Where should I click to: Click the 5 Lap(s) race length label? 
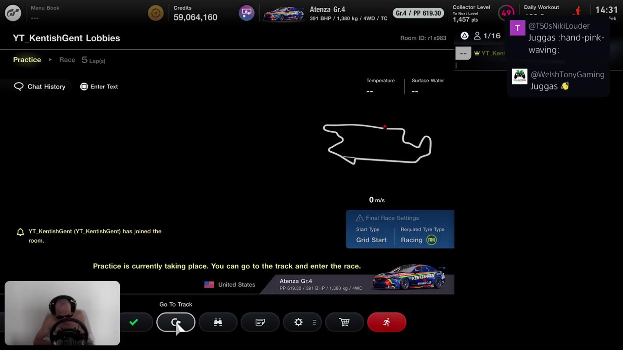[93, 60]
